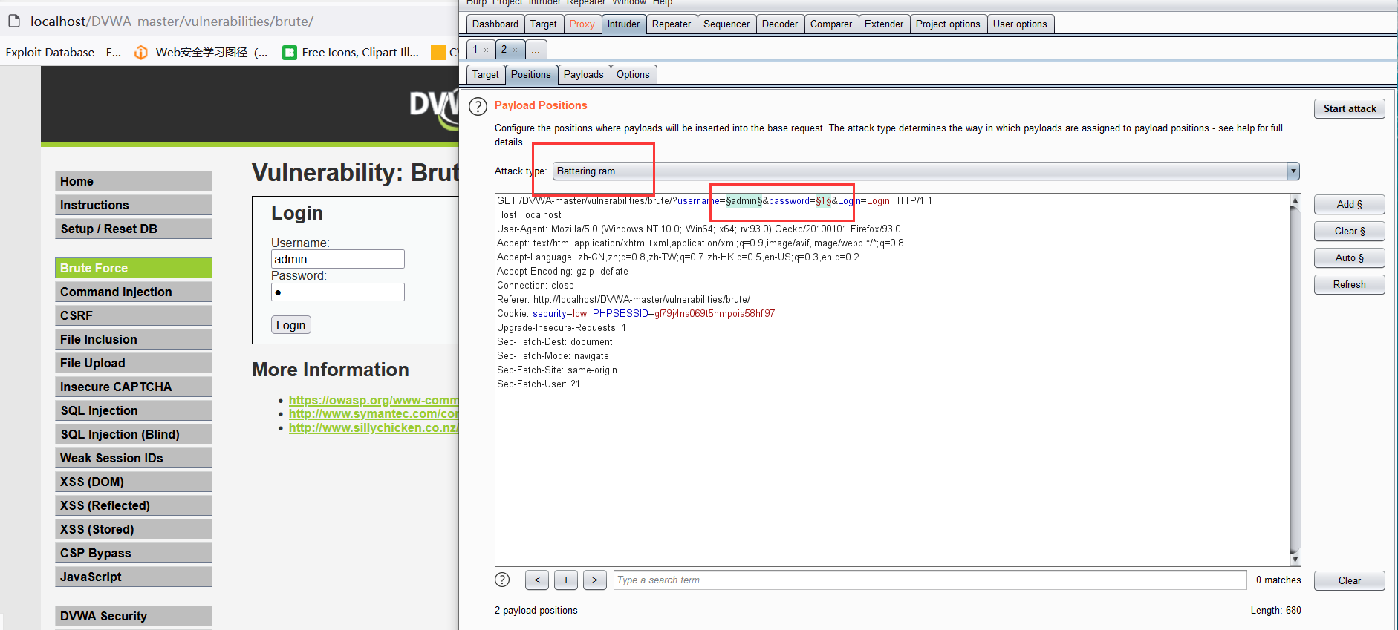Image resolution: width=1398 pixels, height=630 pixels.
Task: Switch to the Payloads sub-tab
Action: (x=584, y=74)
